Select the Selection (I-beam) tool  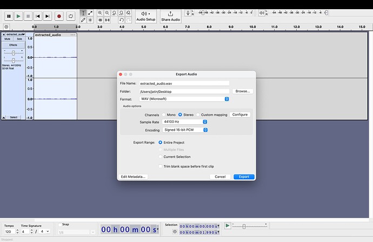click(x=83, y=13)
